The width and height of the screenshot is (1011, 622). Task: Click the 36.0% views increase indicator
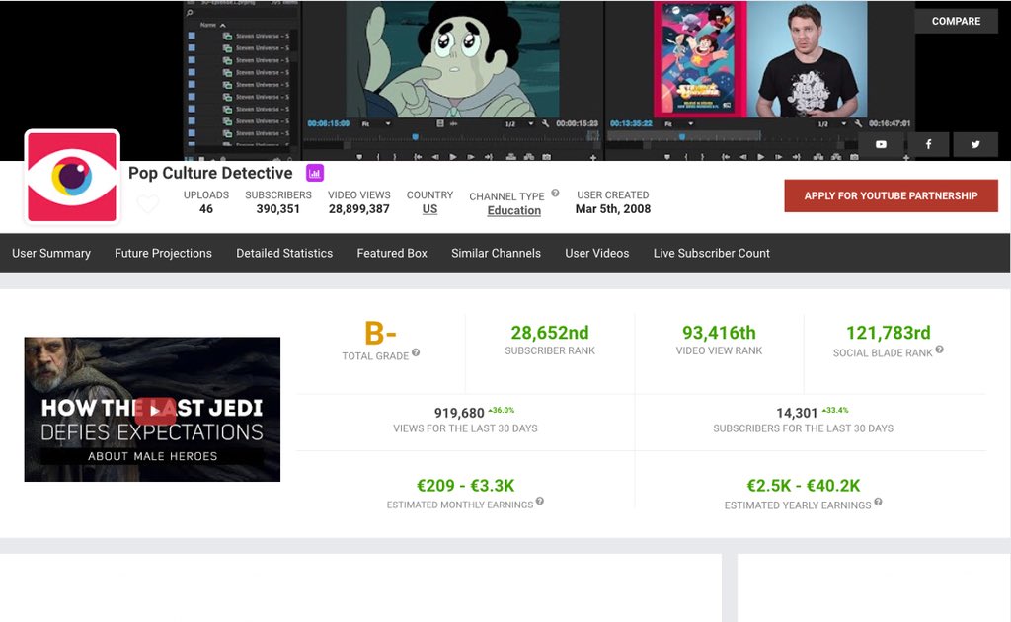coord(501,410)
